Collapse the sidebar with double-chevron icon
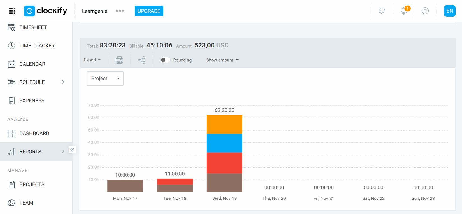This screenshot has height=214, width=462. pyautogui.click(x=72, y=150)
